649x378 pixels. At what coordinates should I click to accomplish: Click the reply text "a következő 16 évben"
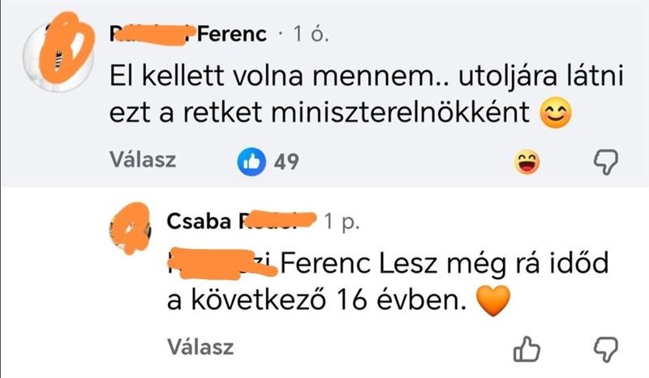316,302
